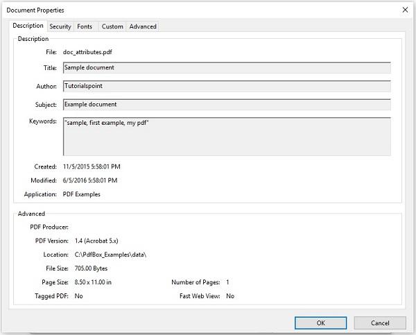Click the C:\PdfBox_Examples\data\ location path
Image resolution: width=416 pixels, height=335 pixels.
pos(110,255)
